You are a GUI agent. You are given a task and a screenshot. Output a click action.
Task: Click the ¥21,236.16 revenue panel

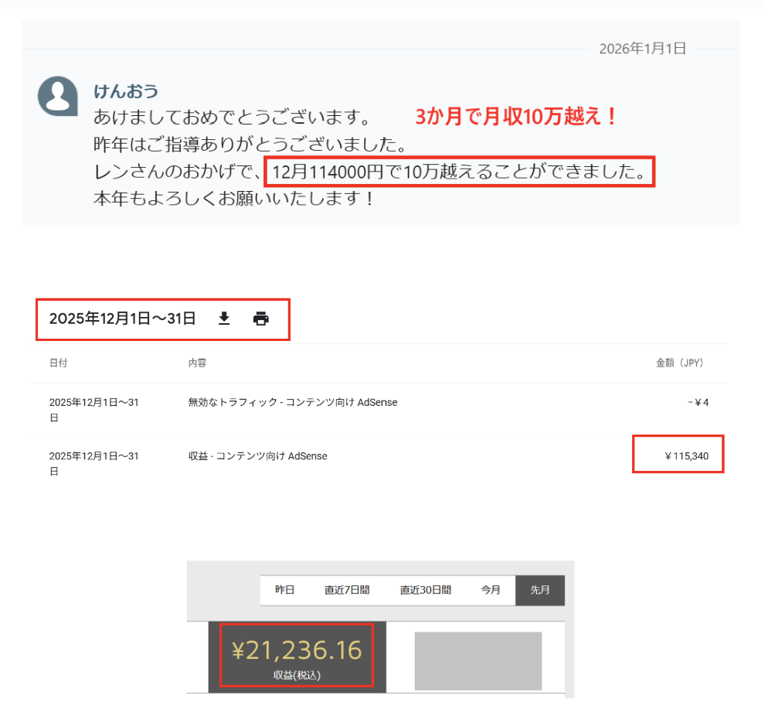click(x=297, y=657)
